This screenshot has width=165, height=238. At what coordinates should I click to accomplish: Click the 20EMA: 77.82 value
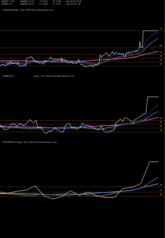click(x=9, y=1)
